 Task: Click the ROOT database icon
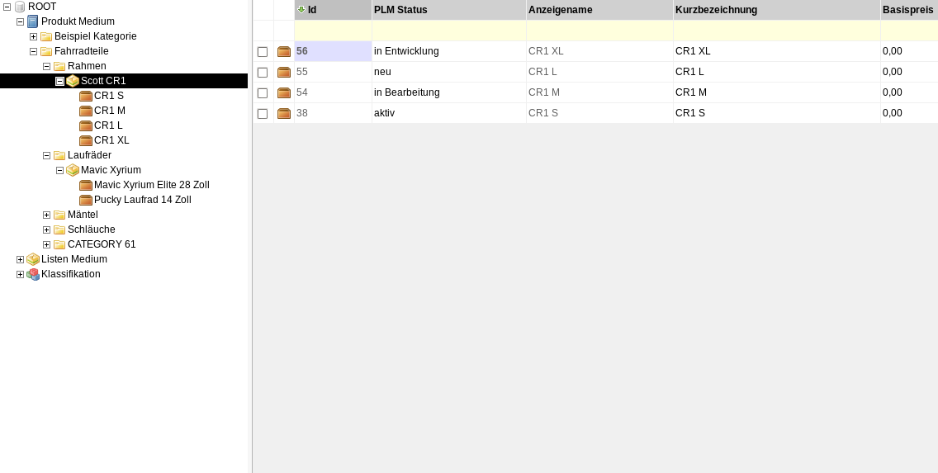(20, 7)
